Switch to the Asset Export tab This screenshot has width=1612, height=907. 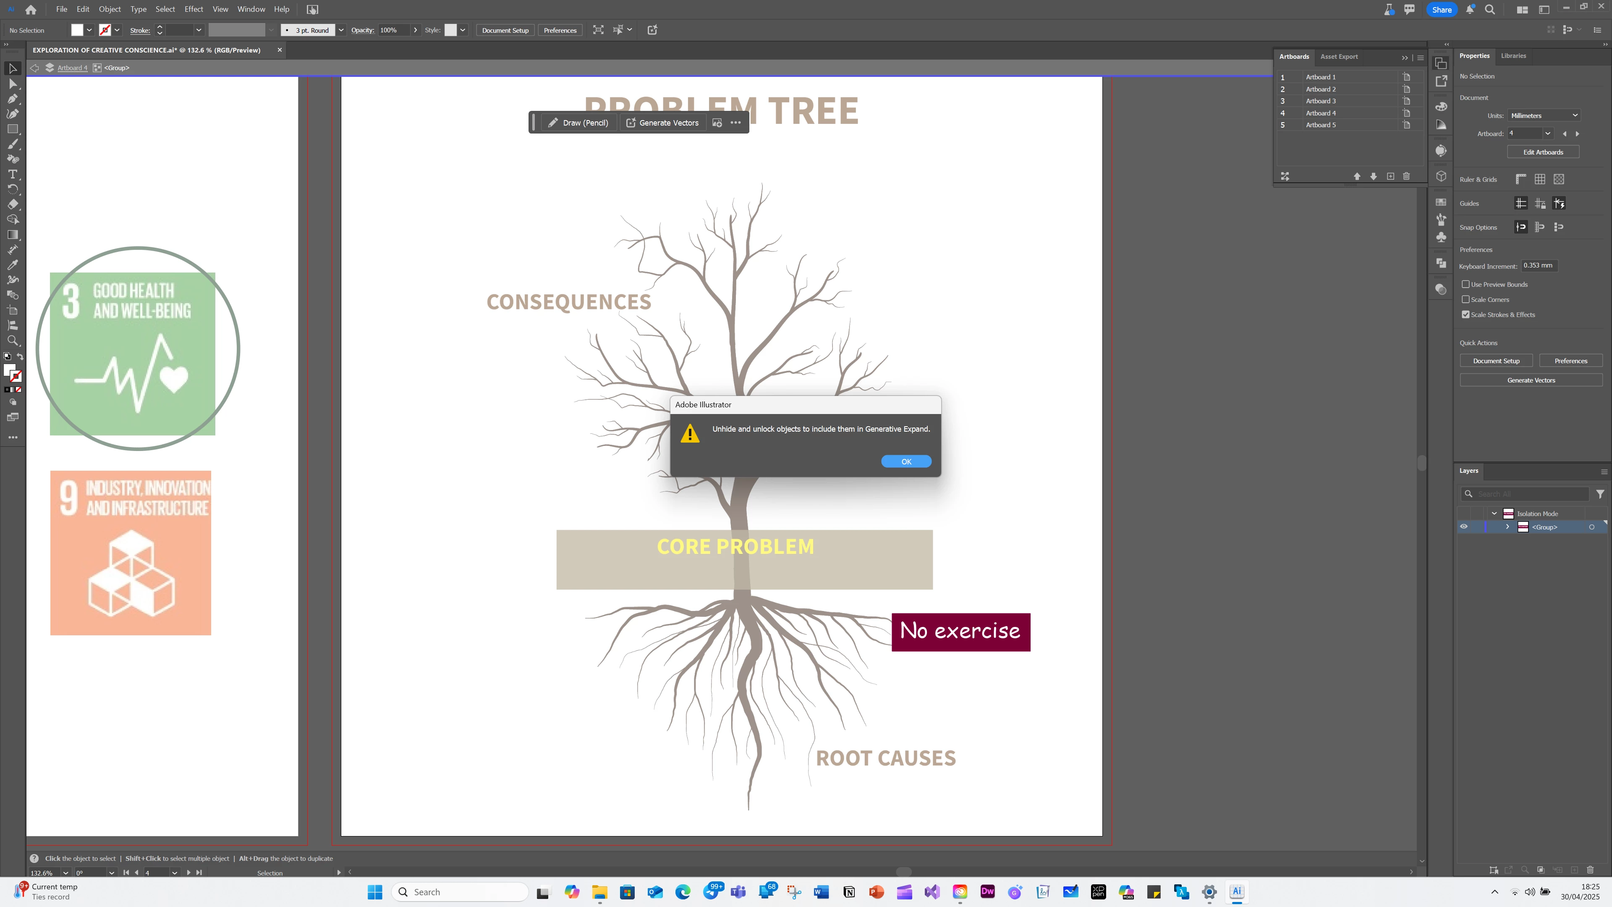pos(1339,56)
